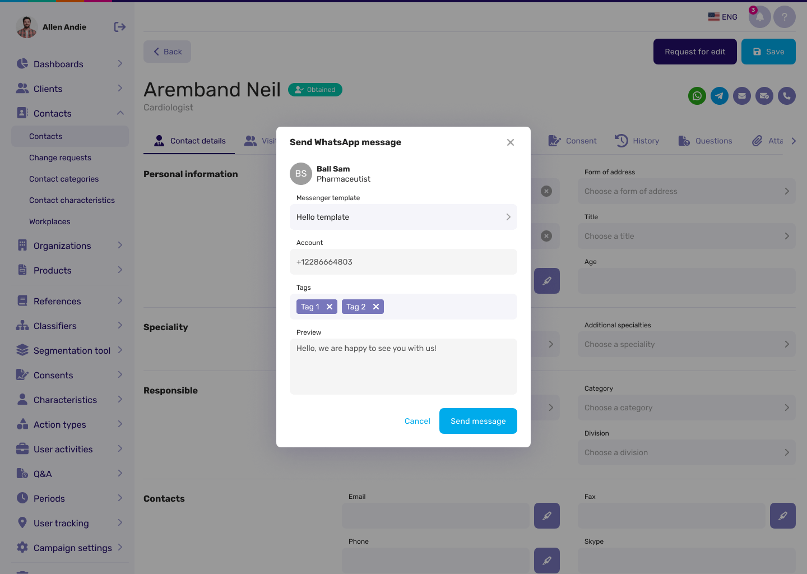Click the phone call icon in header

tap(787, 96)
